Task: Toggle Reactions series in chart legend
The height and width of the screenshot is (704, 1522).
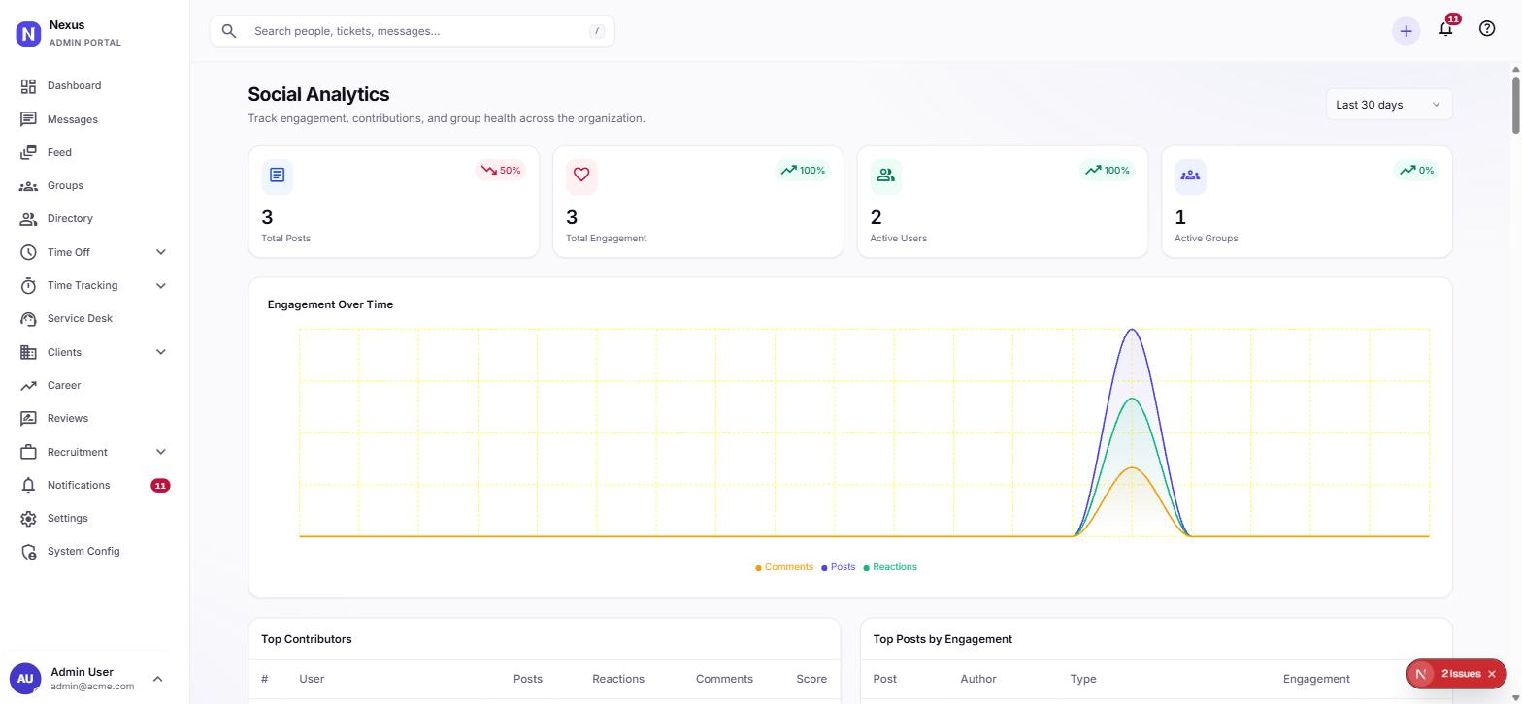Action: [x=890, y=567]
